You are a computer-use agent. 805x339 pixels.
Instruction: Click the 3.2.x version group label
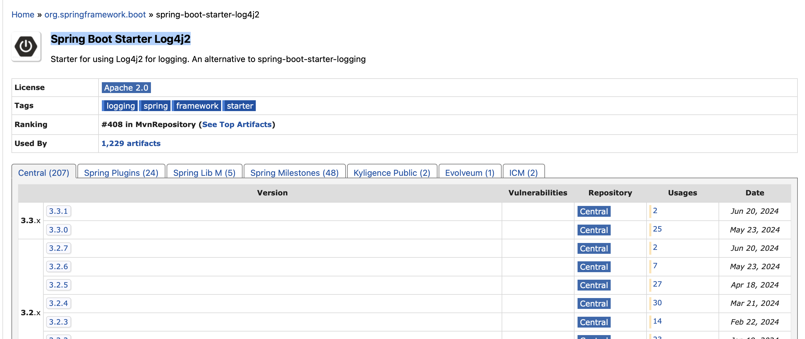coord(31,313)
